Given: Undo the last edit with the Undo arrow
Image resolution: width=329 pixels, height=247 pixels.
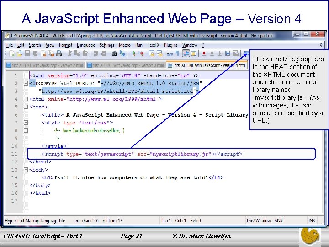Looking at the screenshot, I should point(96,54).
